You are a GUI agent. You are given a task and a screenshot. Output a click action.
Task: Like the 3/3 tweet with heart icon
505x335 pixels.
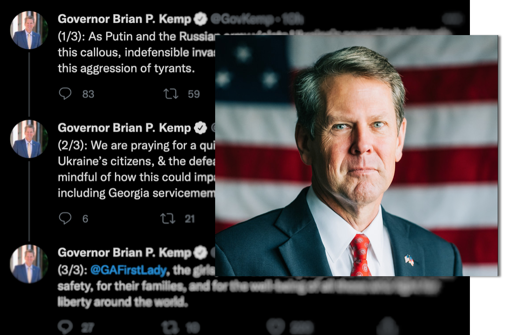pyautogui.click(x=275, y=327)
